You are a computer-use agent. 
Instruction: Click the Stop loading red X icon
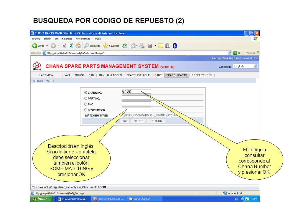[64, 46]
